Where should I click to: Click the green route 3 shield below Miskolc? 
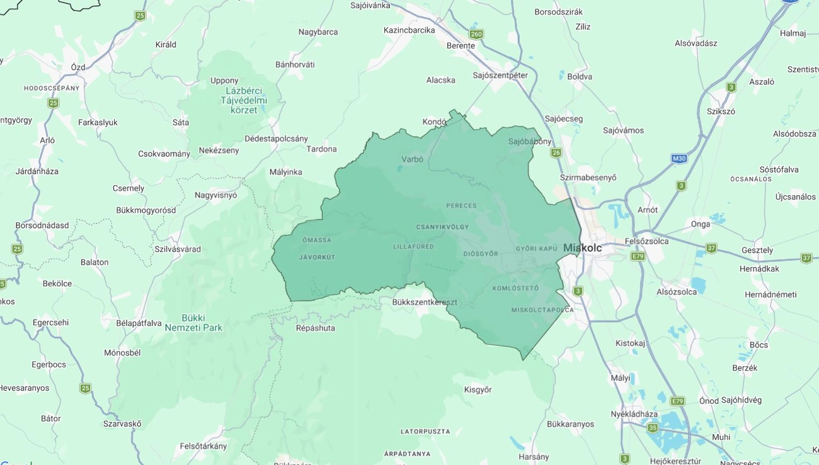click(x=578, y=291)
